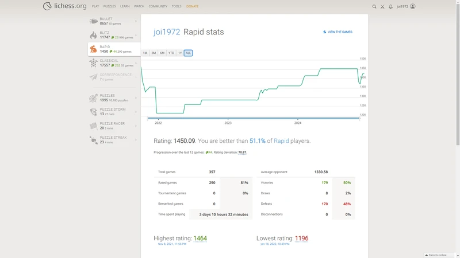Switch chart range to 1Y
Image resolution: width=460 pixels, height=258 pixels.
coord(180,53)
